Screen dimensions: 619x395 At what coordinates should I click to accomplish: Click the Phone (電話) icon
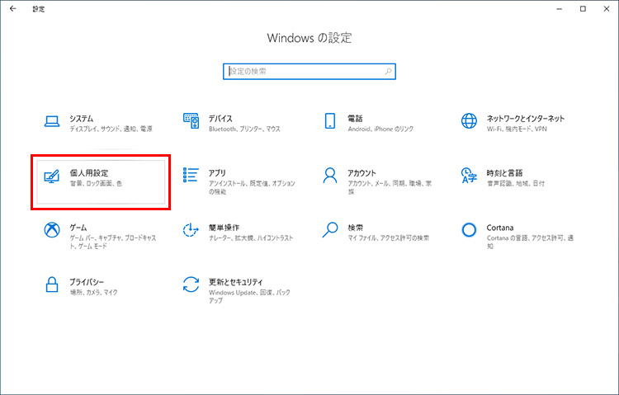[x=330, y=122]
